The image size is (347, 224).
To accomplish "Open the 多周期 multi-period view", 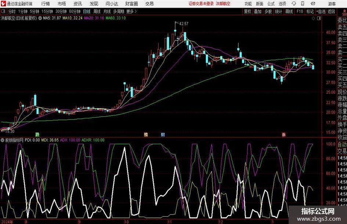I will (119, 11).
